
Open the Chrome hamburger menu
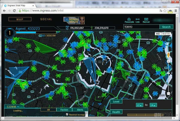[x=175, y=11]
